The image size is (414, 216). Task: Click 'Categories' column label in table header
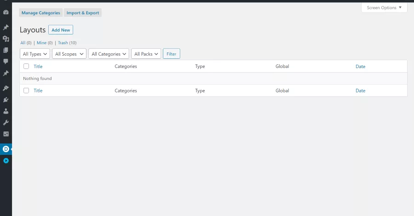click(x=126, y=67)
